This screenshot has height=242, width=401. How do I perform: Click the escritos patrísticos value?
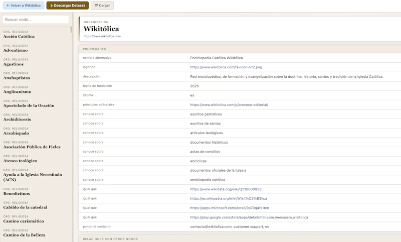(x=206, y=114)
